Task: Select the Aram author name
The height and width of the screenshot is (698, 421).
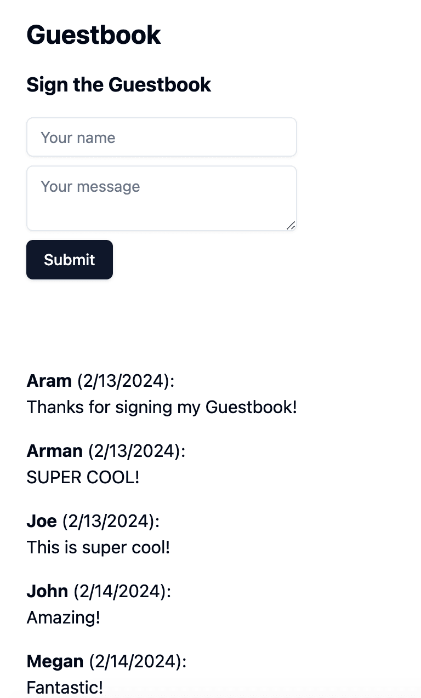Action: tap(49, 380)
